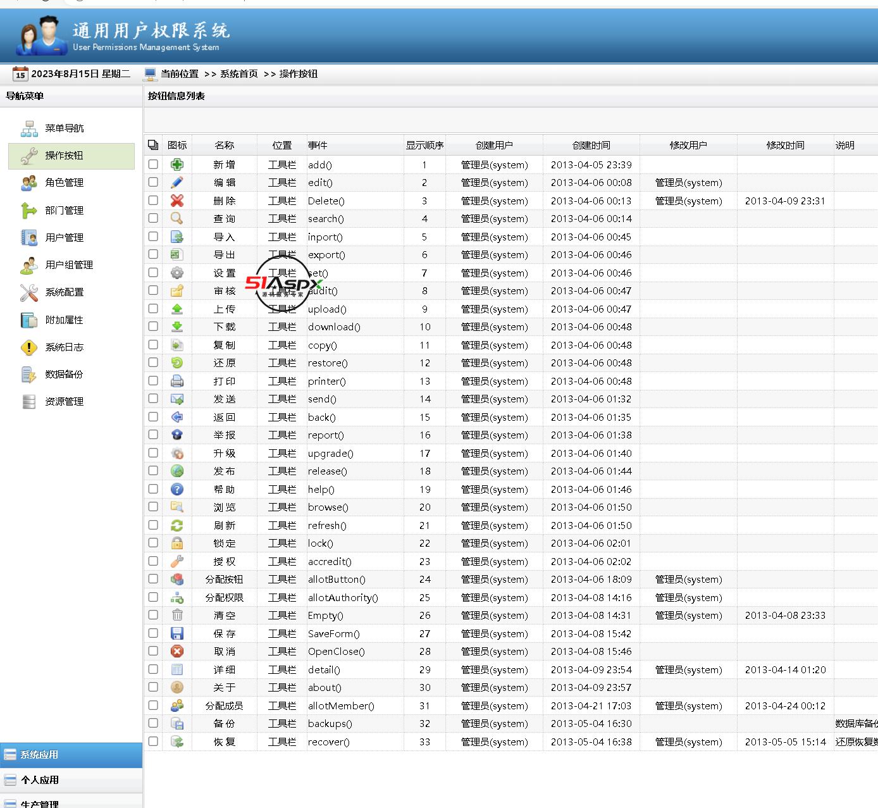Viewport: 878px width, 808px height.
Task: Click the blue help icon in 帮助 row
Action: pyautogui.click(x=177, y=489)
